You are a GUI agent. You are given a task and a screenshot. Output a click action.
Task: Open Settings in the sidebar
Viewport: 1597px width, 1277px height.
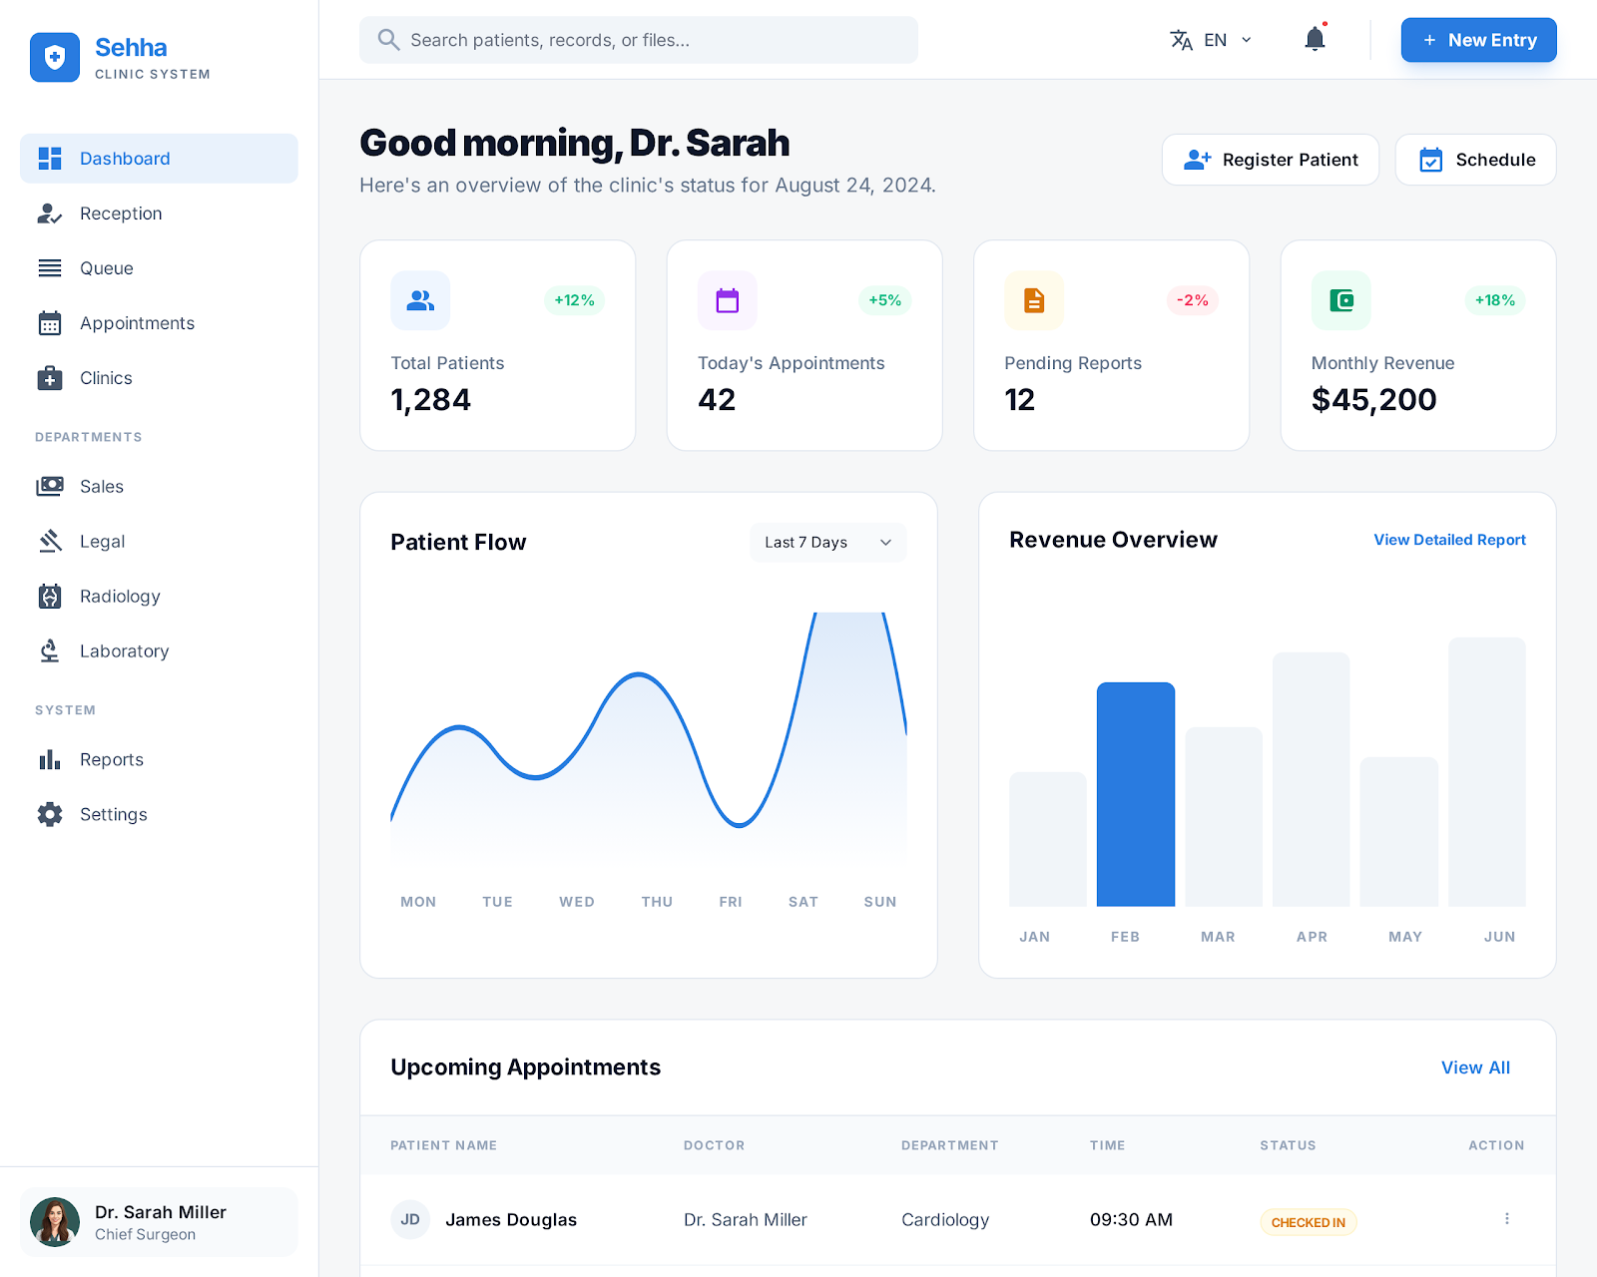[113, 815]
